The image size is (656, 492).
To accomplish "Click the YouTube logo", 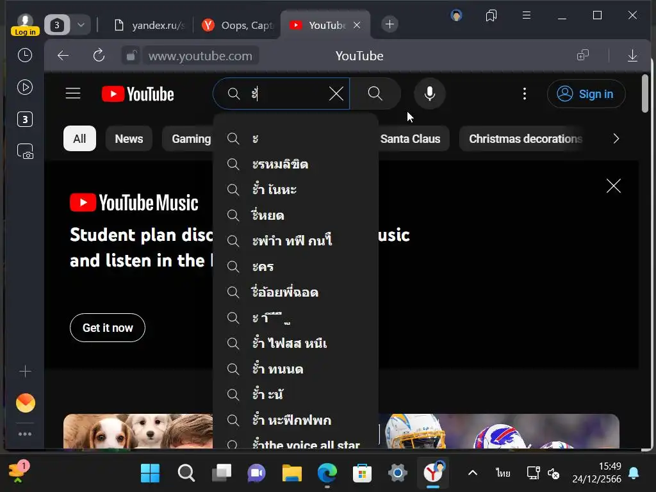I will coord(138,94).
